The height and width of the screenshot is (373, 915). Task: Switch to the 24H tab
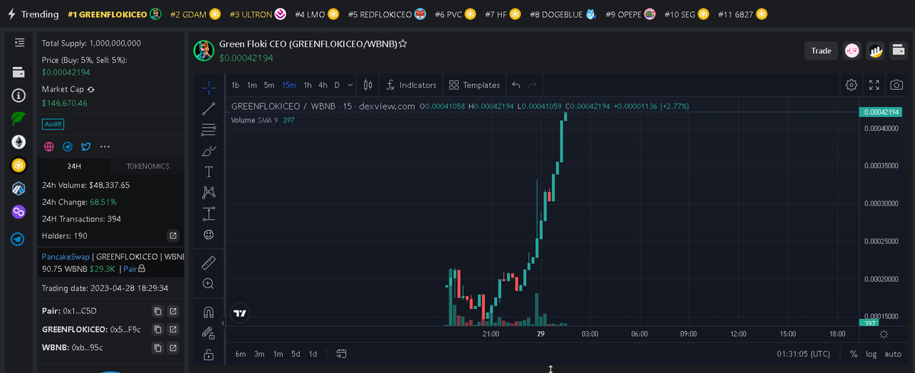pos(74,166)
